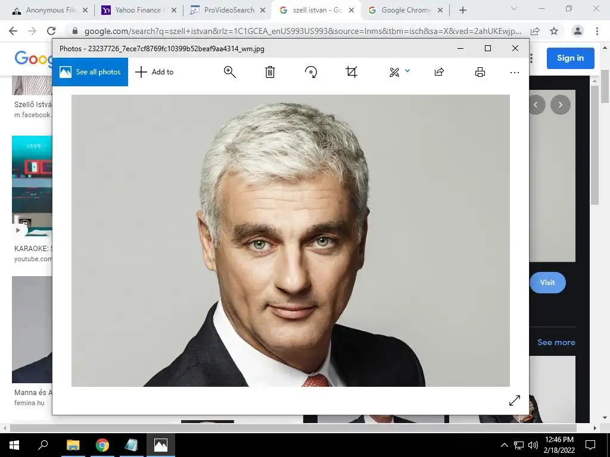The height and width of the screenshot is (457, 610).
Task: Open Chrome tab search dropdown
Action: (x=514, y=8)
